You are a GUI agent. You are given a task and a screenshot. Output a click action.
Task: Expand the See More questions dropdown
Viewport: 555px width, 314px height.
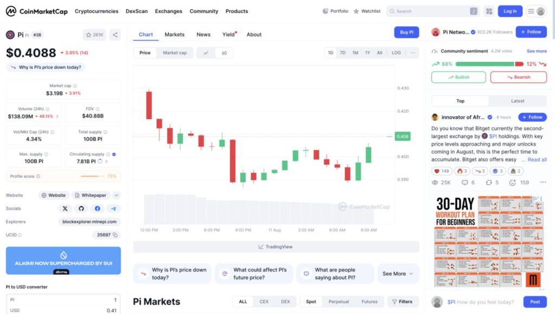click(x=398, y=273)
